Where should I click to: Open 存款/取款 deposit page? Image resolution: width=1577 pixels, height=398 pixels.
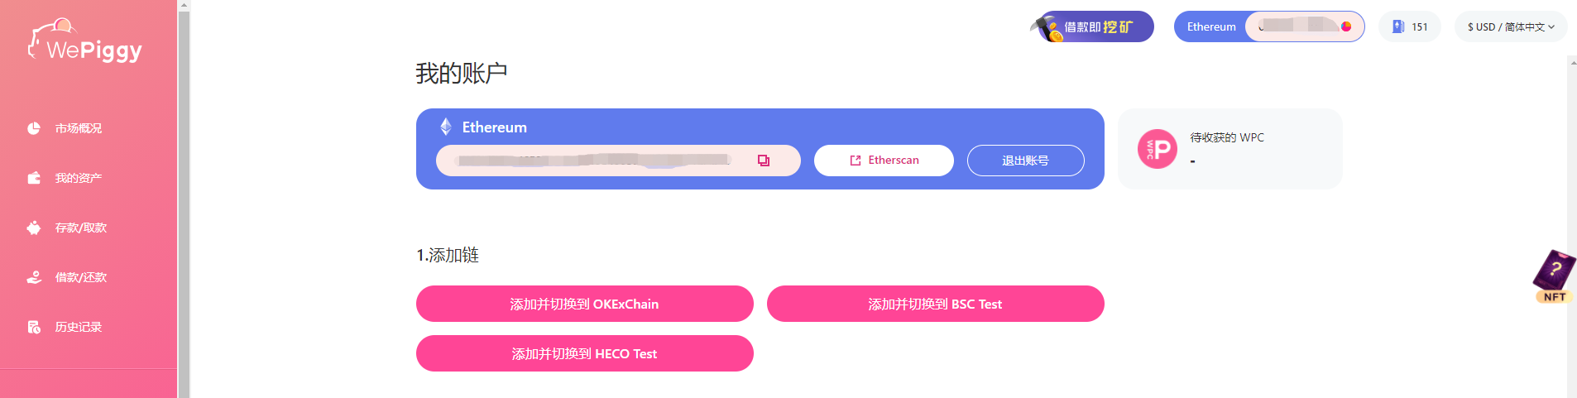(80, 228)
